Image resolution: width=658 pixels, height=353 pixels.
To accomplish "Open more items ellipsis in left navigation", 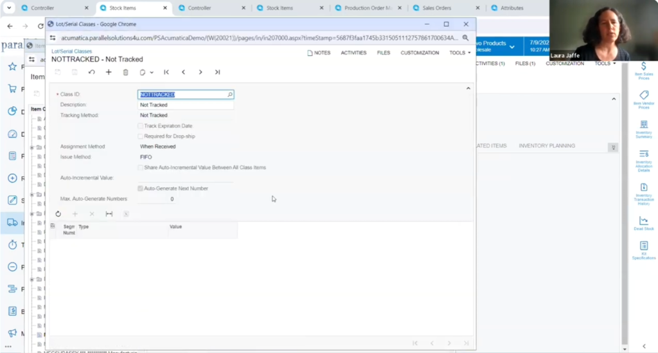I will click(8, 347).
